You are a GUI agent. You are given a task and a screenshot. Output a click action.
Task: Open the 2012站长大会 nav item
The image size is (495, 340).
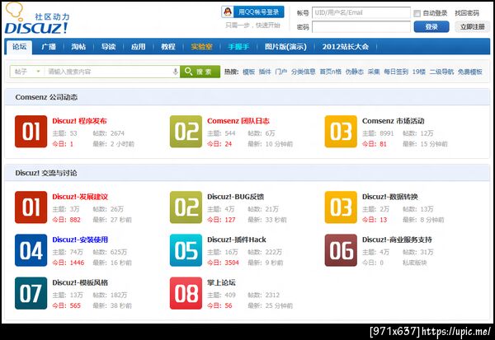click(346, 47)
